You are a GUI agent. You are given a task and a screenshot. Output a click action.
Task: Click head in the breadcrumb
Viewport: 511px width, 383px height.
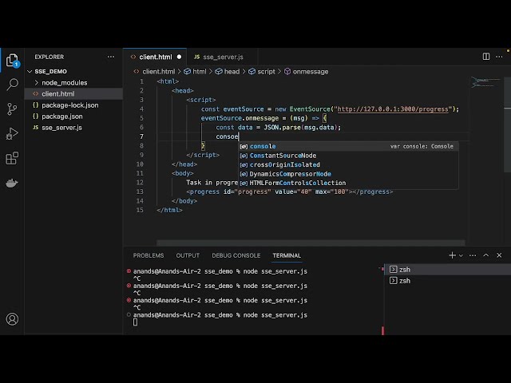pyautogui.click(x=232, y=72)
